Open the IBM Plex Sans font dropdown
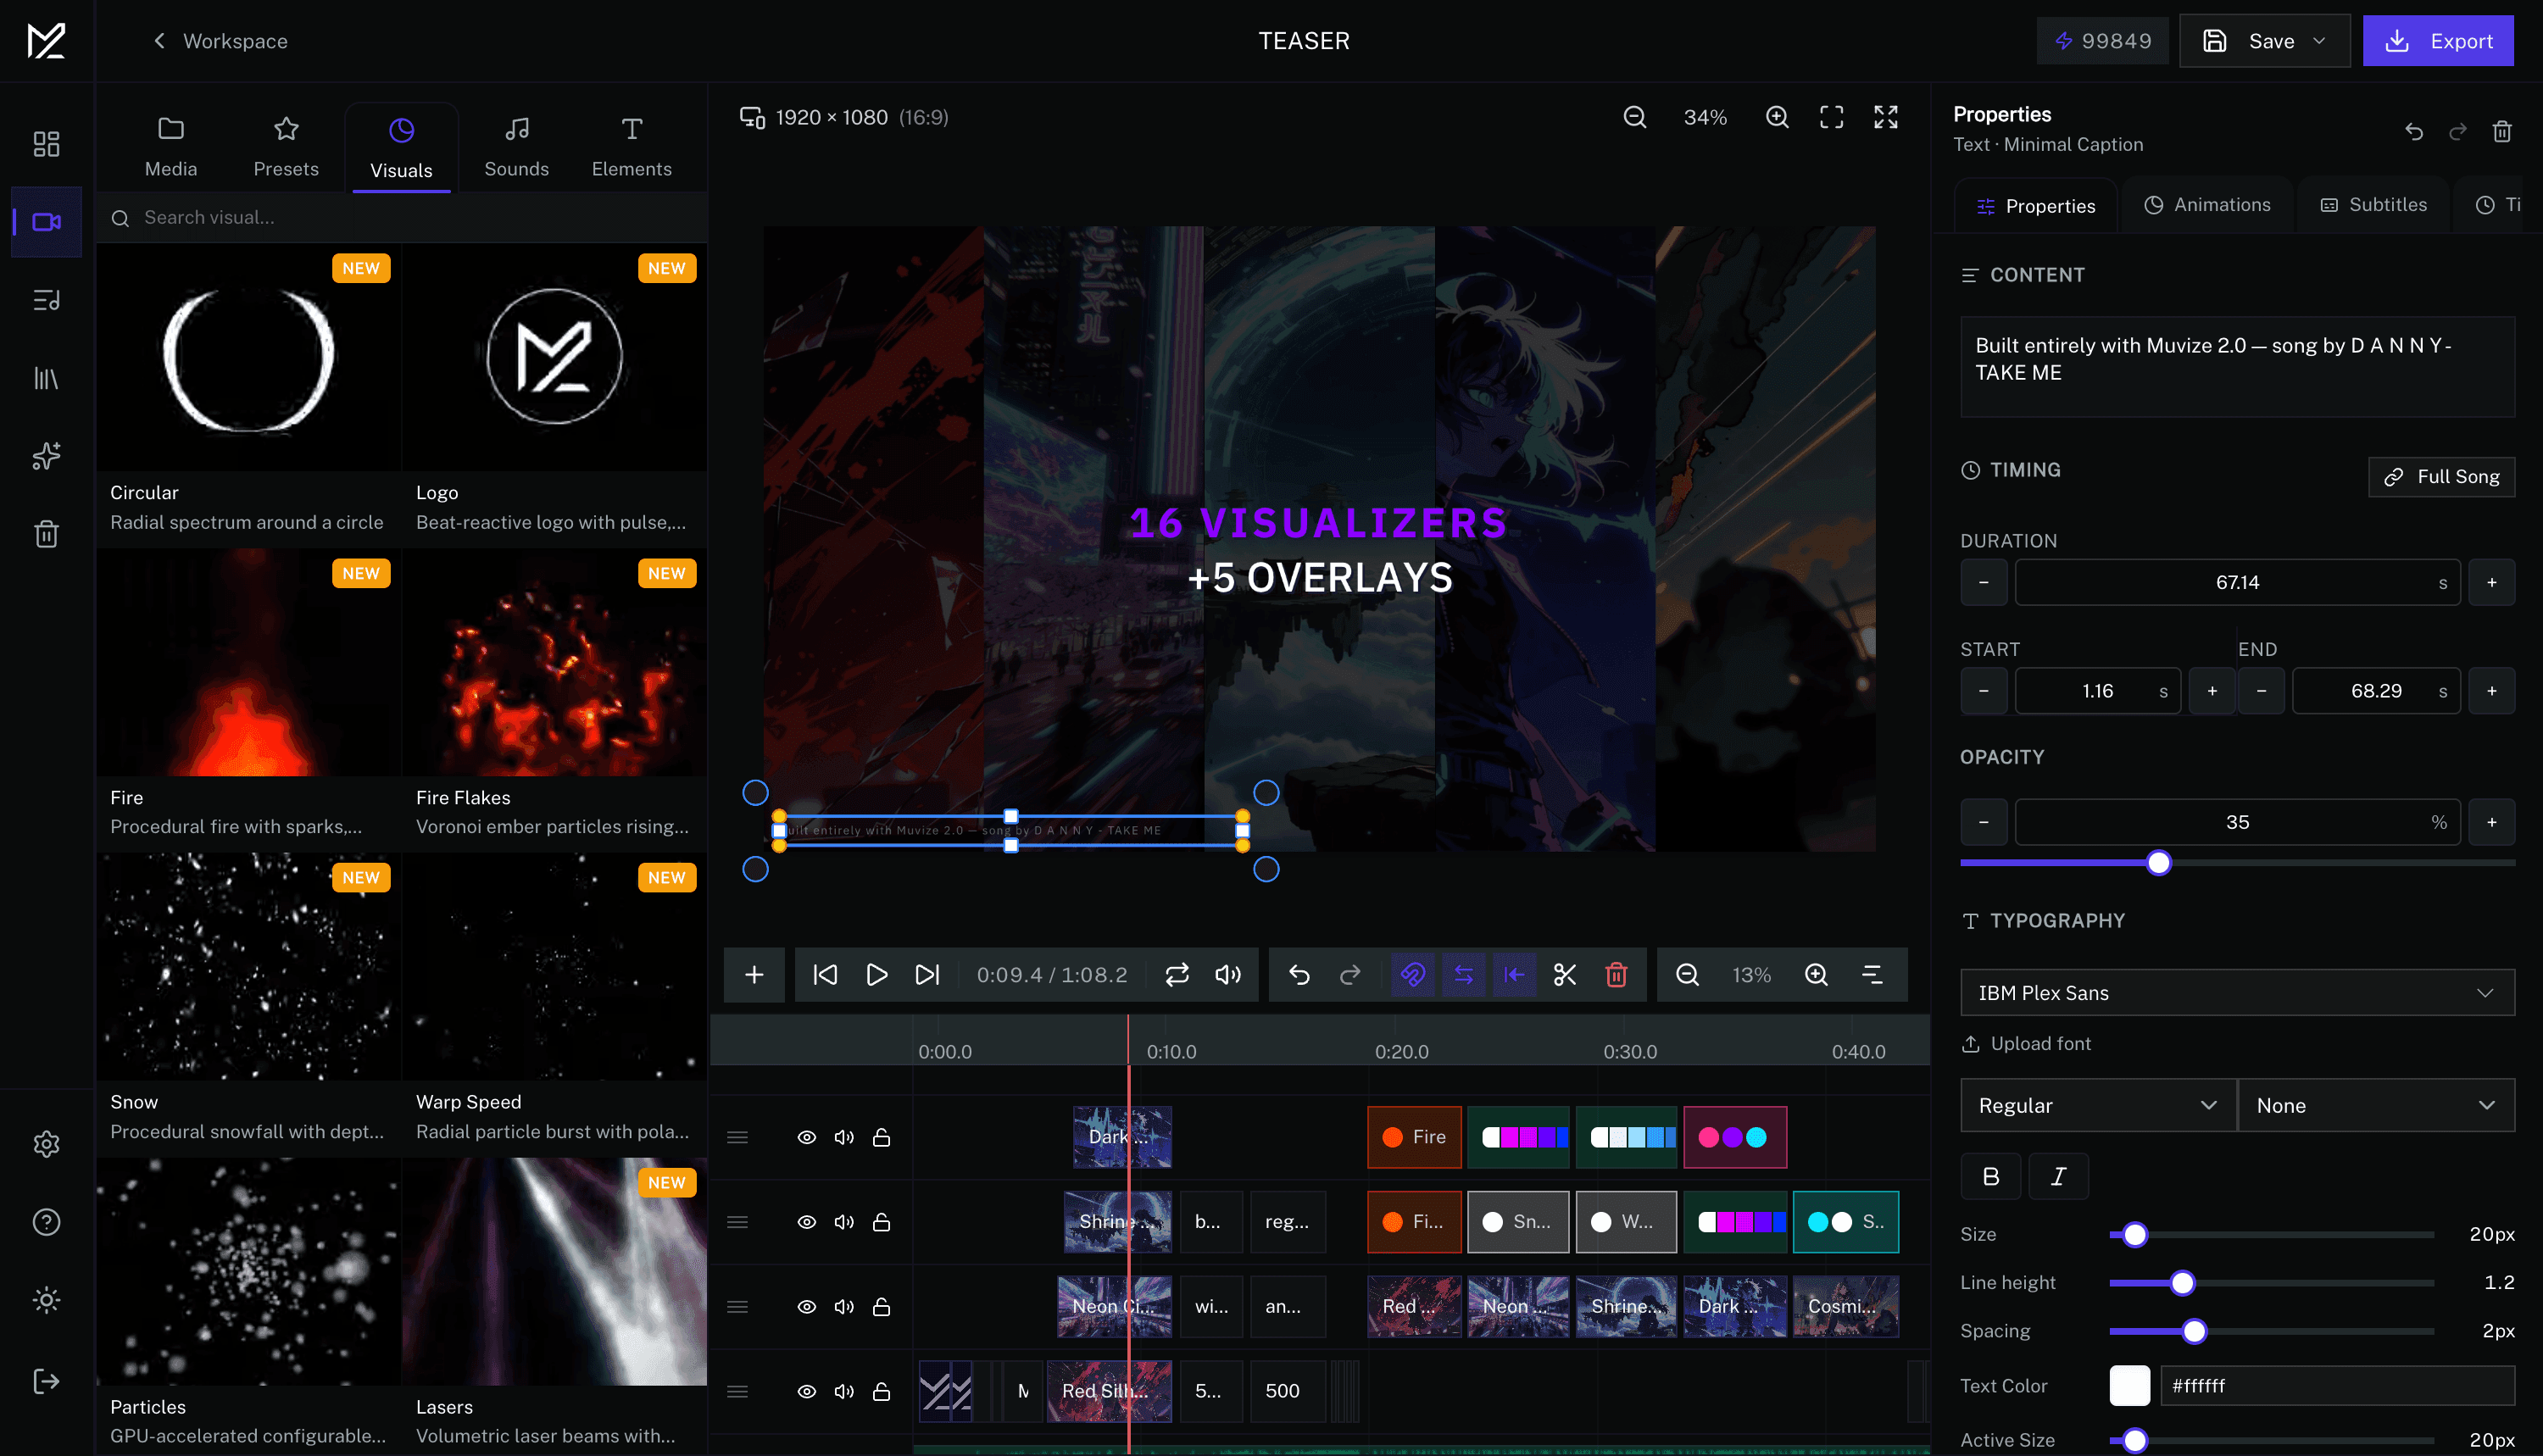This screenshot has width=2543, height=1456. (x=2237, y=993)
